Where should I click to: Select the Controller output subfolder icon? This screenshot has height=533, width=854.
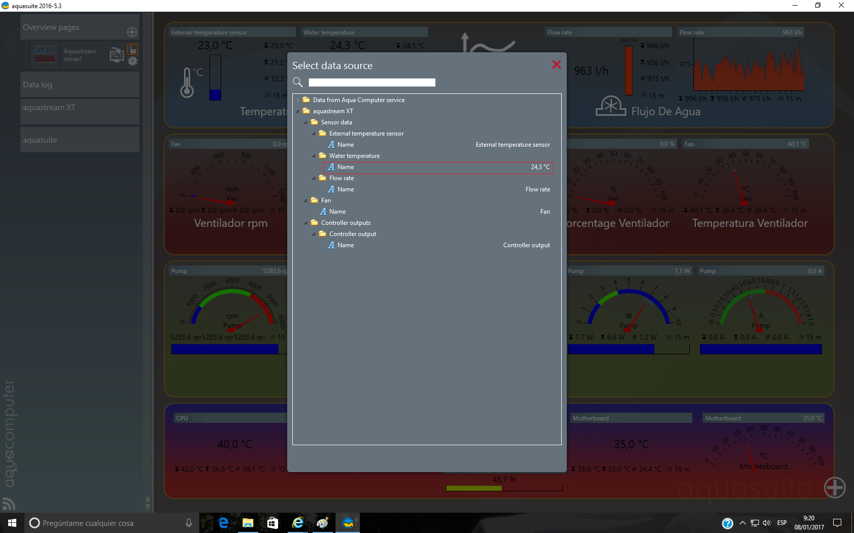click(x=322, y=234)
